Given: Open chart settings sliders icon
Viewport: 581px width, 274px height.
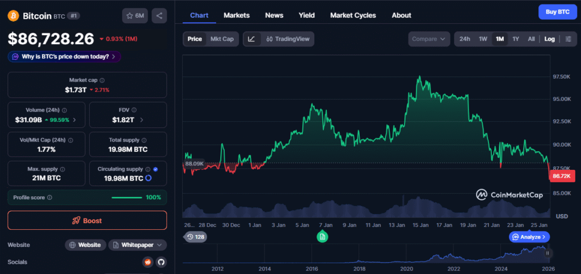Looking at the screenshot, I should [568, 39].
